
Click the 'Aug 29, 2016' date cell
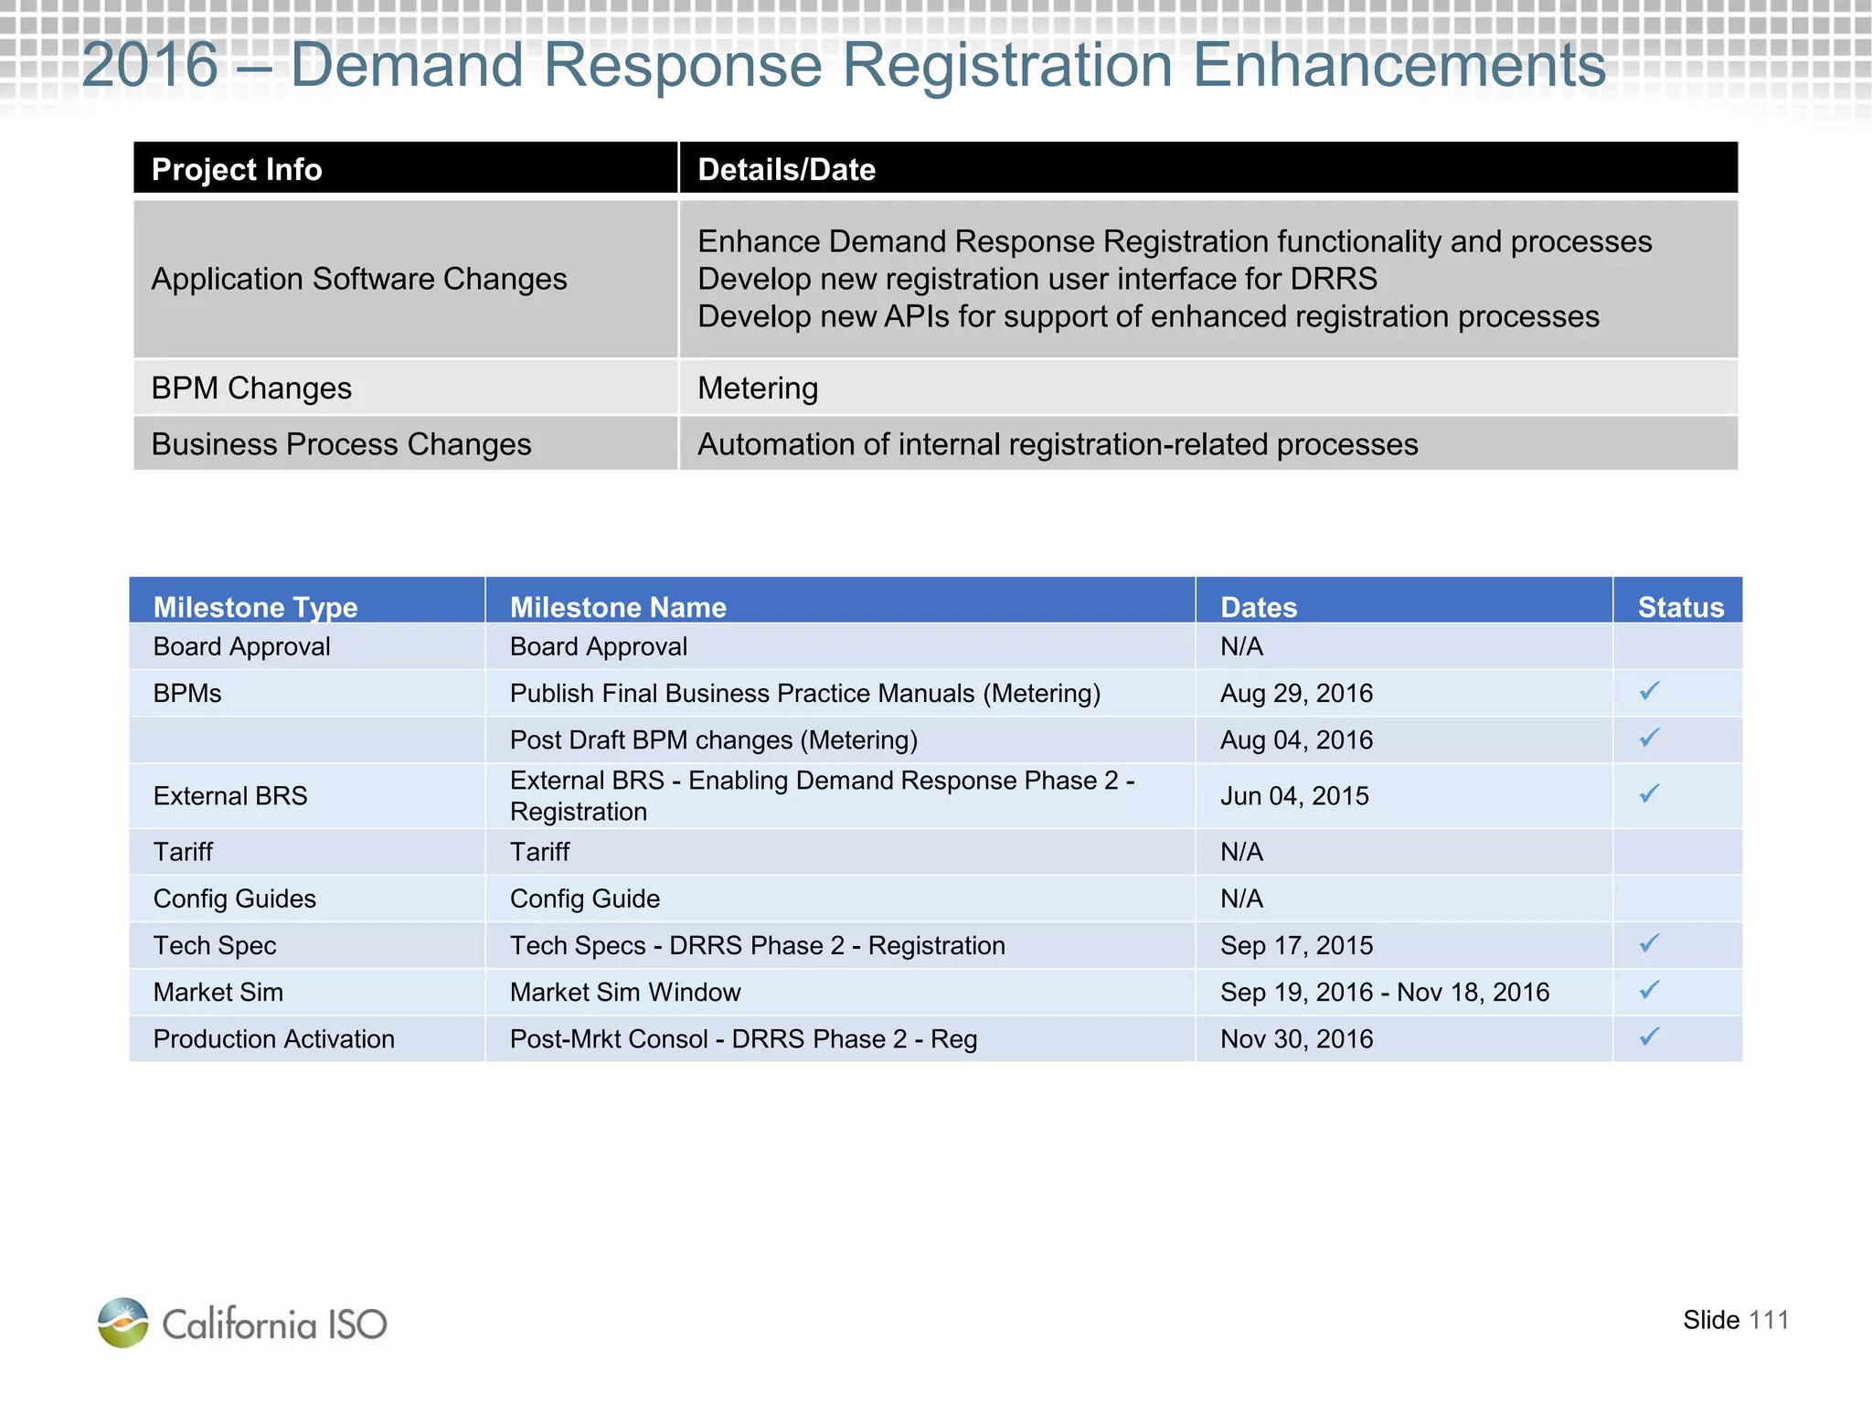coord(1404,693)
